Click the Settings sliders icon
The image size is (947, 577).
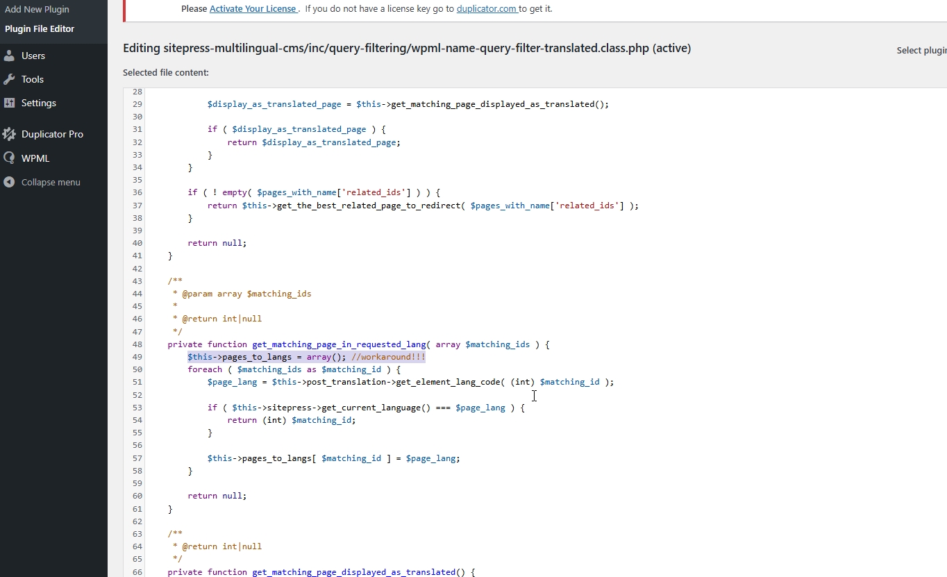tap(9, 103)
